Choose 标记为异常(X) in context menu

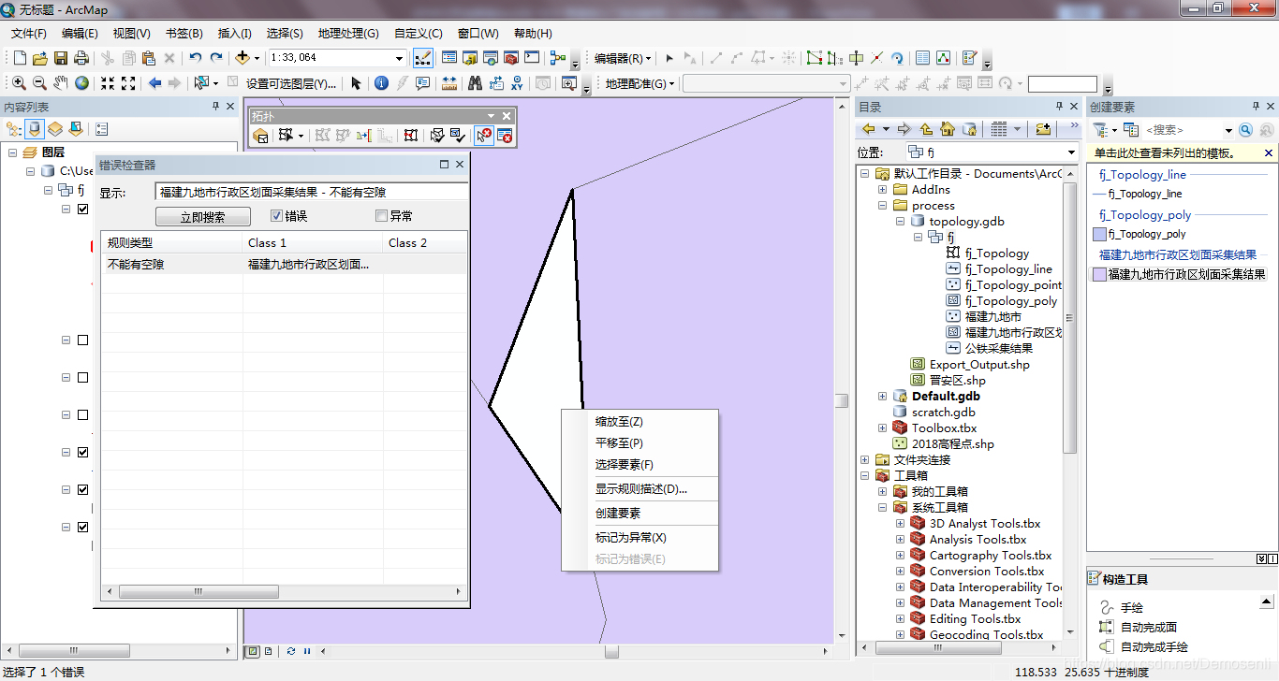(639, 538)
